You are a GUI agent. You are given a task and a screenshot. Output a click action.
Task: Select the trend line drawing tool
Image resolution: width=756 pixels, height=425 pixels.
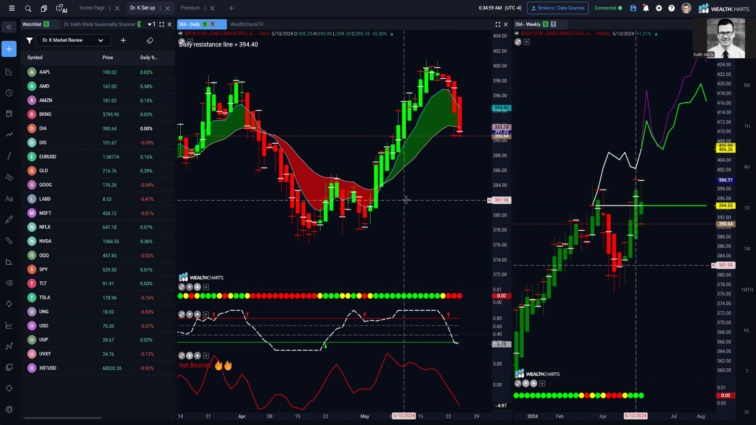click(x=9, y=156)
